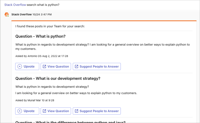Click the partially visible python and java question title
Image resolution: width=200 pixels, height=123 pixels.
70,122
